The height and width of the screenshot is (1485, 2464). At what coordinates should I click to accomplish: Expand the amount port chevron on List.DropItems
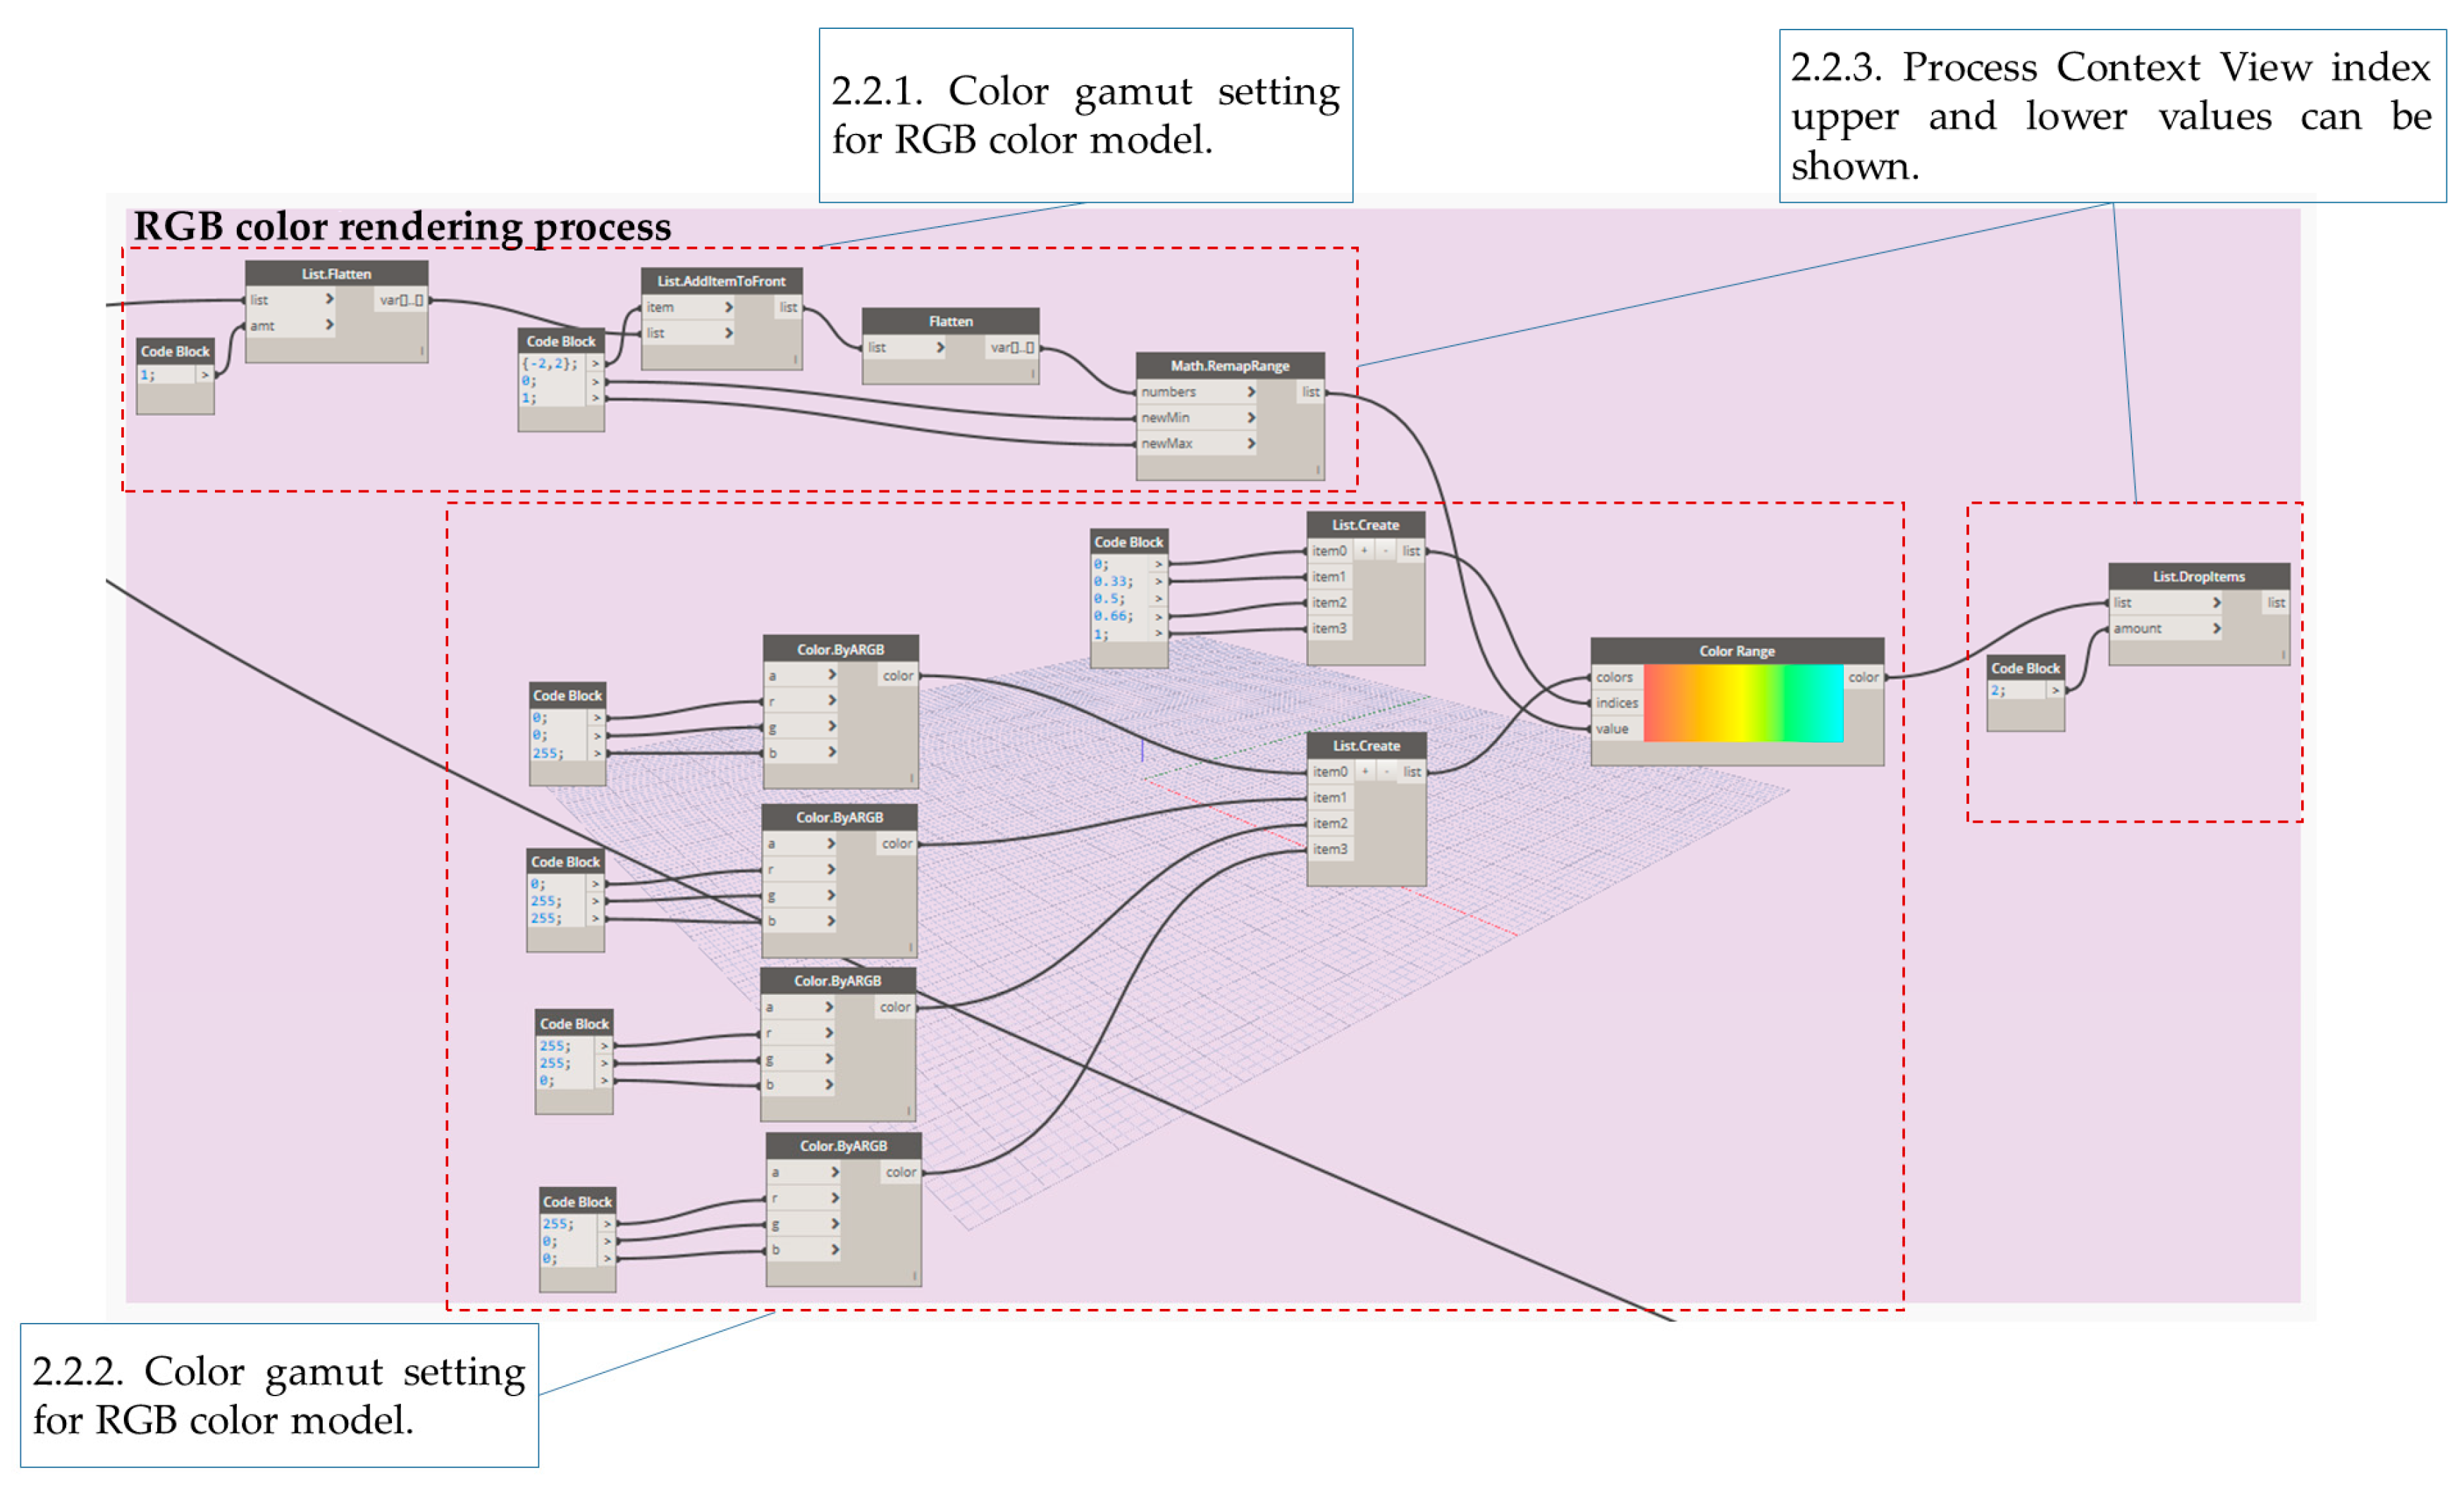[2216, 628]
